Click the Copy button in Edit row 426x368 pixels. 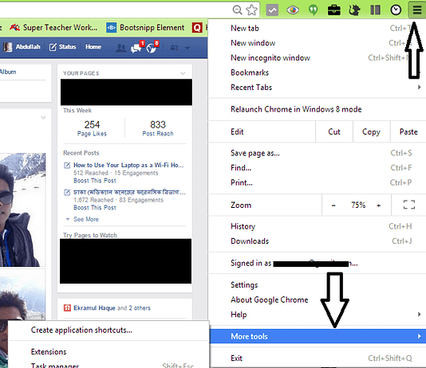pyautogui.click(x=372, y=131)
